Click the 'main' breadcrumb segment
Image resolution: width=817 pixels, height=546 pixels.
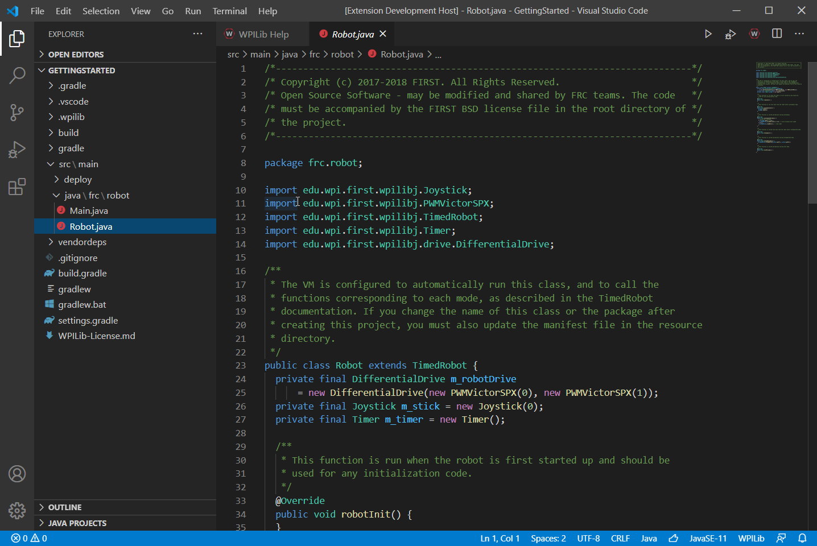coord(260,54)
